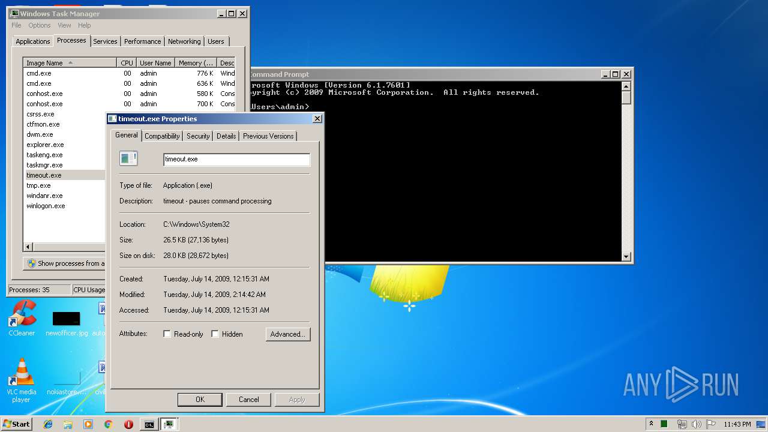Image resolution: width=768 pixels, height=432 pixels.
Task: Toggle Hidden attribute checkbox
Action: tap(215, 334)
